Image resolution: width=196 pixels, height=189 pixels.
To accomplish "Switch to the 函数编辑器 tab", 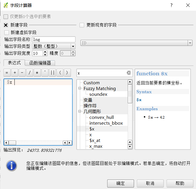I will tap(40, 63).
